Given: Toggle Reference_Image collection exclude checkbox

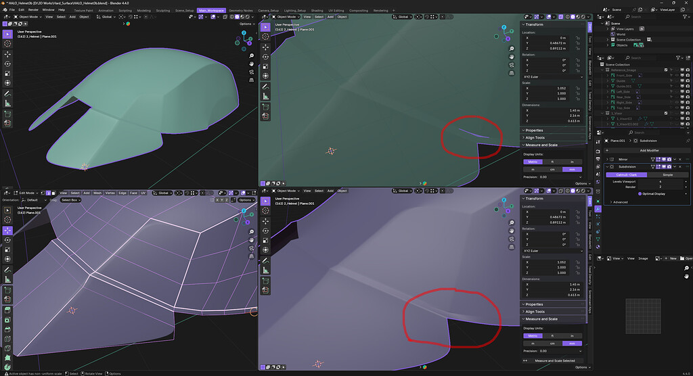Looking at the screenshot, I should click(x=666, y=70).
